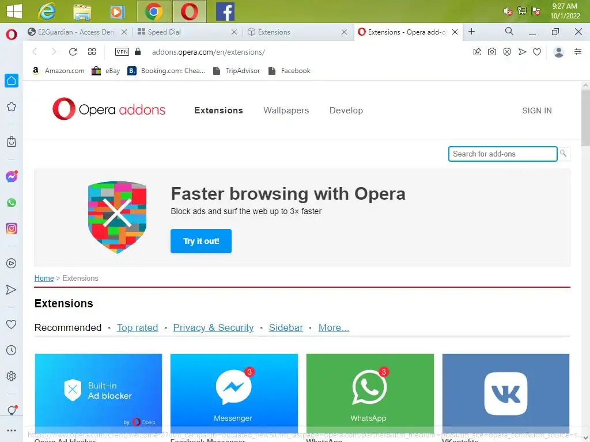The height and width of the screenshot is (442, 590).
Task: Open the ad blocker shield icon in address bar
Action: pyautogui.click(x=507, y=52)
